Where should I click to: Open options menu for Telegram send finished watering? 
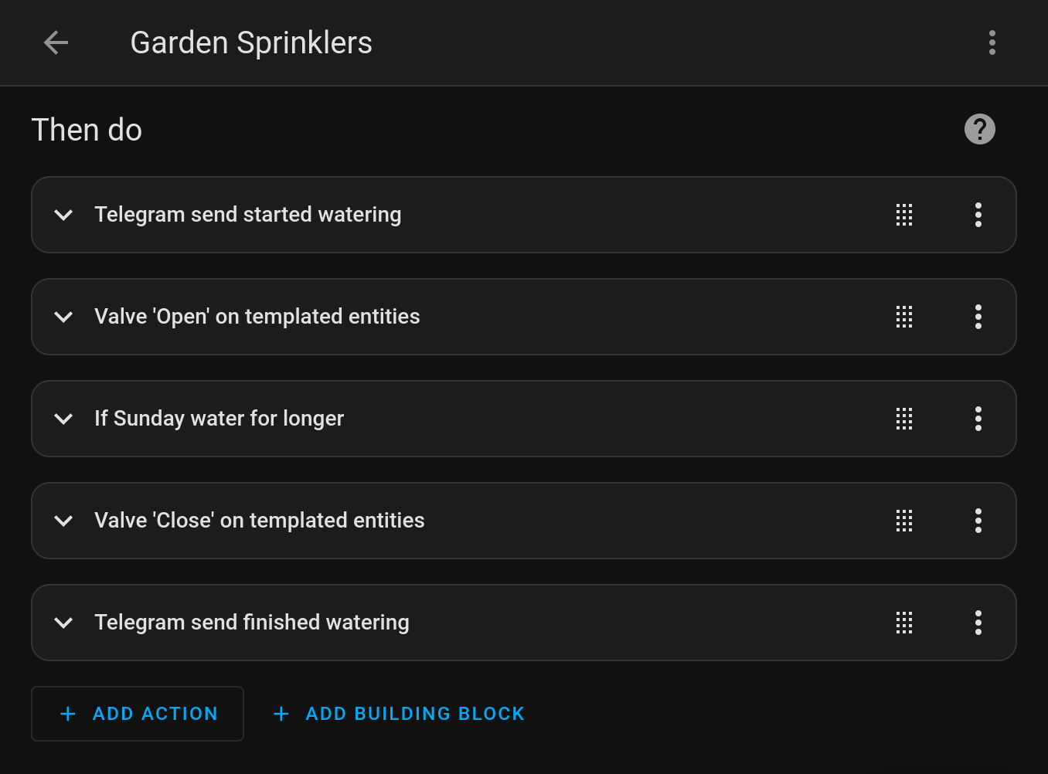click(978, 623)
